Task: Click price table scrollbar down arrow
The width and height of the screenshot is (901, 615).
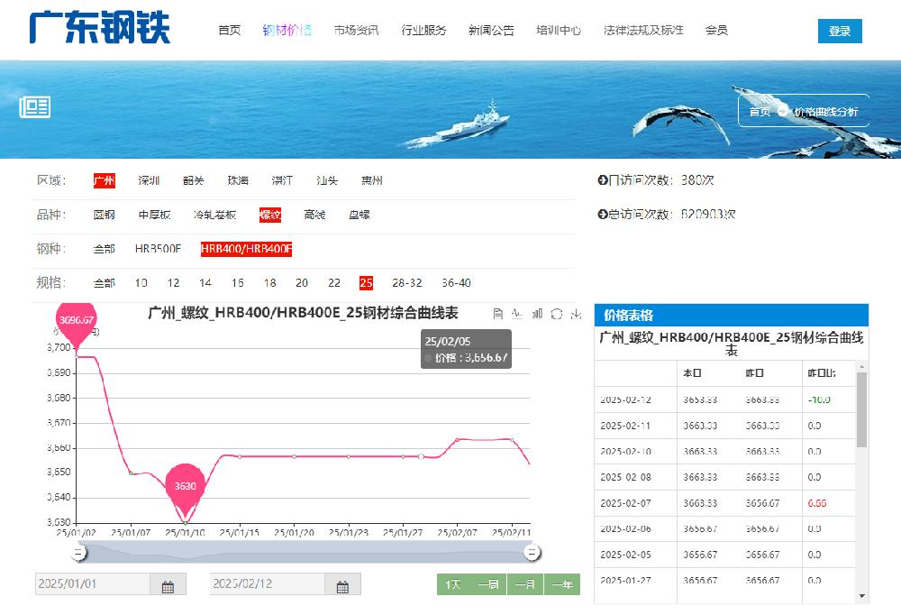Action: (x=863, y=596)
